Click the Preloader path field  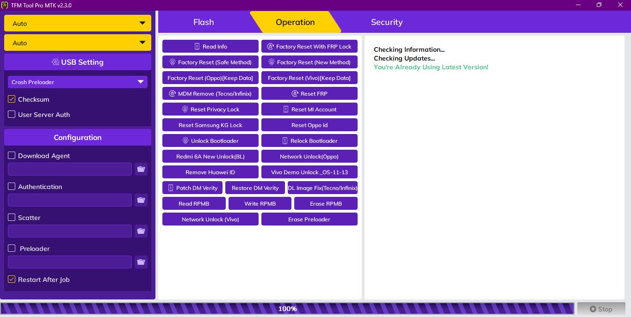[x=70, y=262]
